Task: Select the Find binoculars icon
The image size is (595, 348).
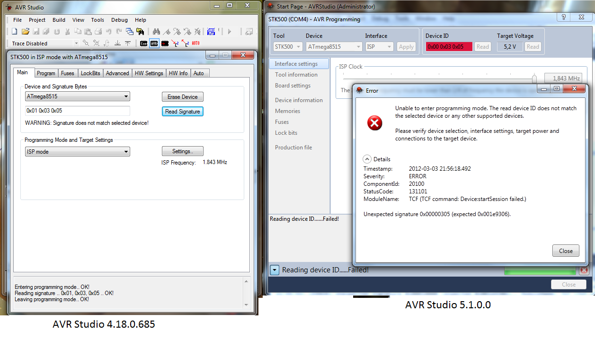Action: point(157,31)
